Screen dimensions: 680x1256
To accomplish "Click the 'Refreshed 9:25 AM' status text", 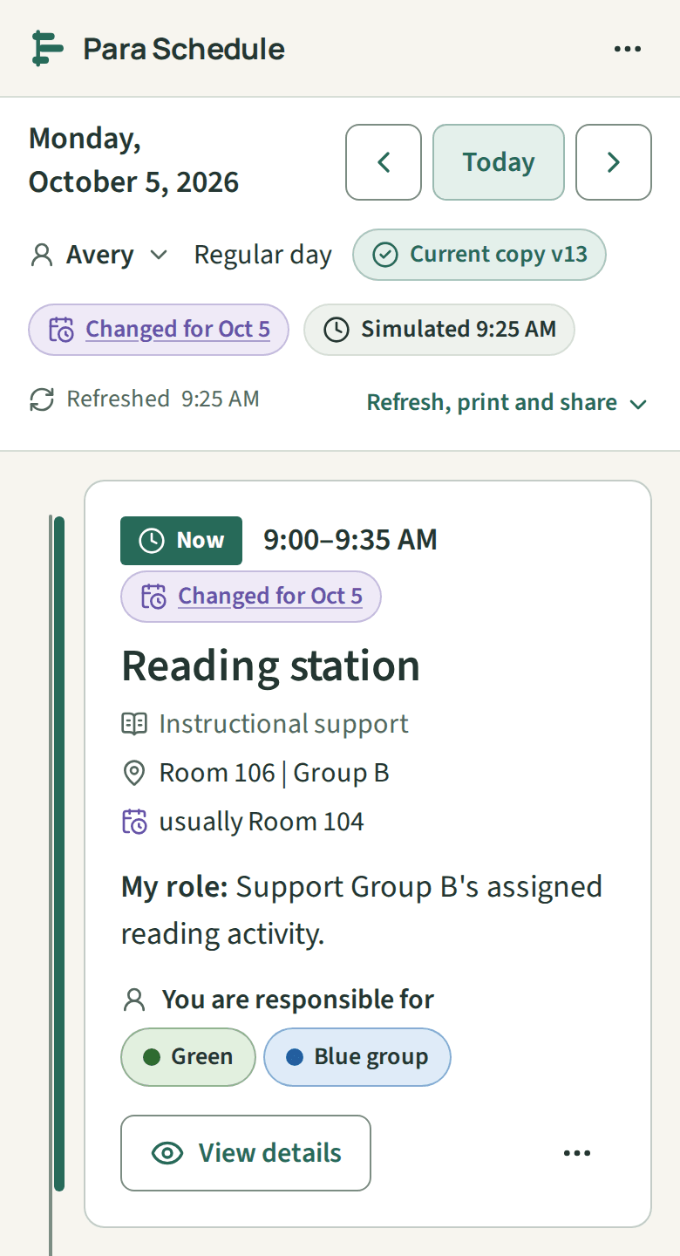I will [x=163, y=399].
